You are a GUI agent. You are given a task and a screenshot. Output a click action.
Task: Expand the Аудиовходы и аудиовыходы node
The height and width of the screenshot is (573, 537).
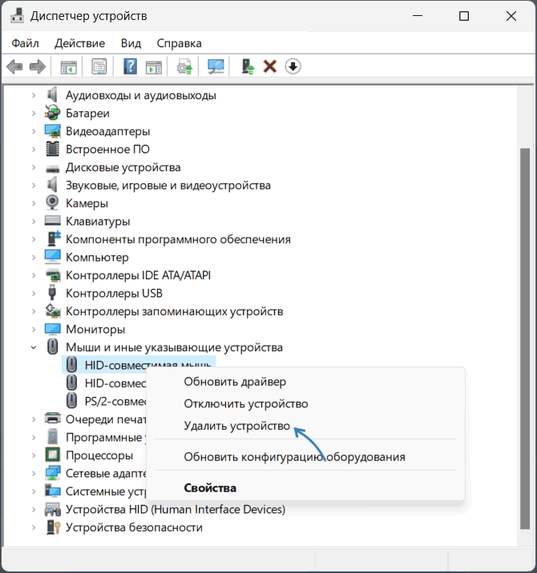pyautogui.click(x=34, y=95)
